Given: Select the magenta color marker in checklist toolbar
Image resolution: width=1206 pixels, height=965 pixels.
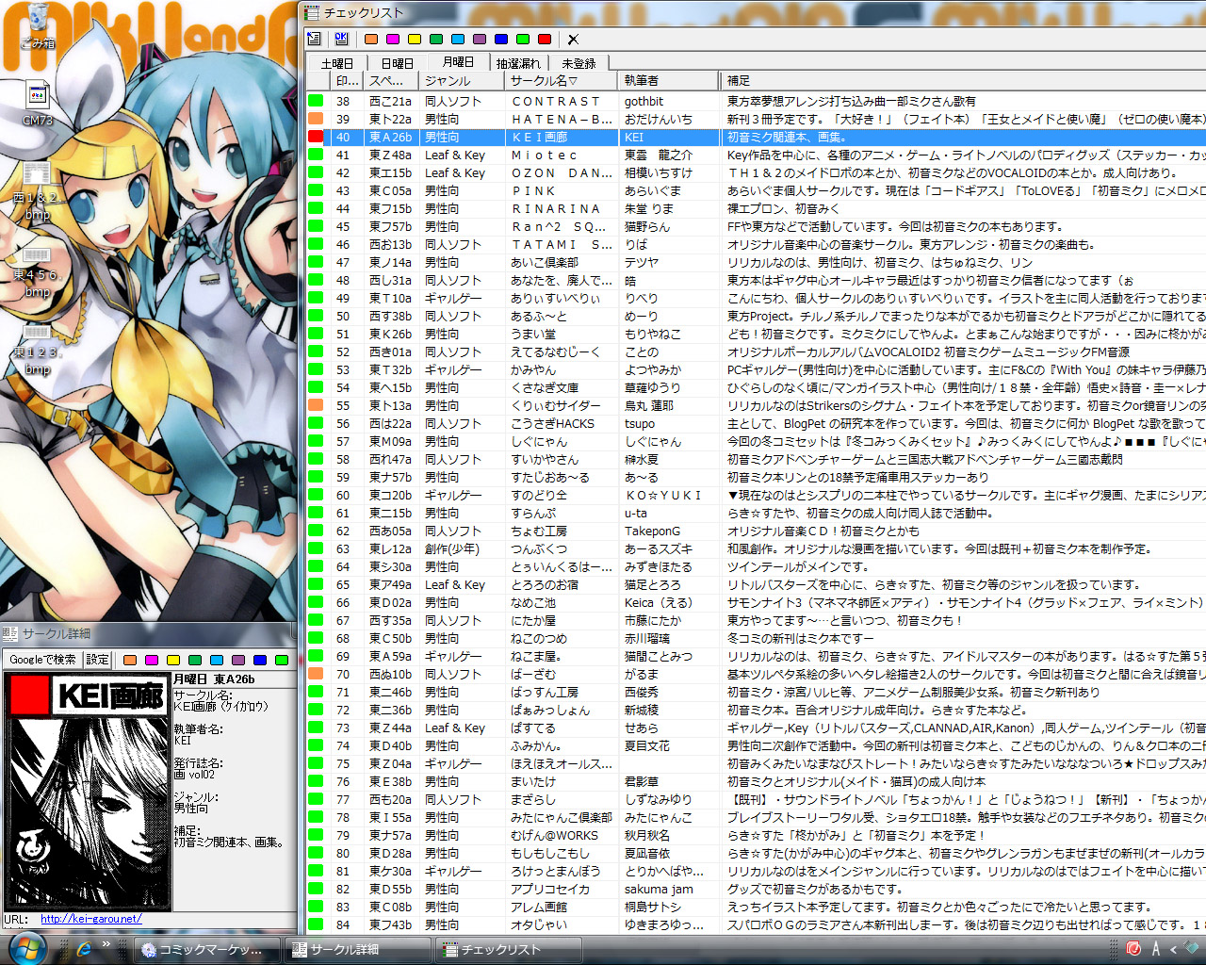Looking at the screenshot, I should coord(393,39).
